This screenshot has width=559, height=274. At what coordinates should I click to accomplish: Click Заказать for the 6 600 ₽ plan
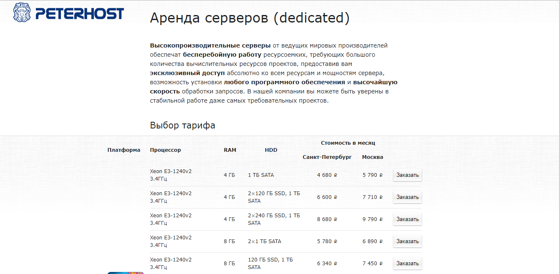pyautogui.click(x=407, y=197)
